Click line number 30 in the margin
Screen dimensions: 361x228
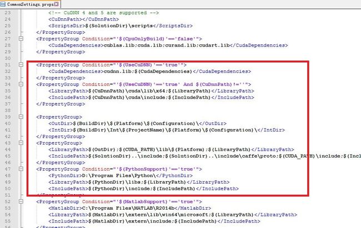coord(8,58)
